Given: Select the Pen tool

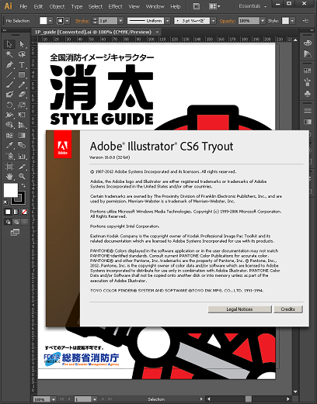Looking at the screenshot, I should tap(9, 64).
